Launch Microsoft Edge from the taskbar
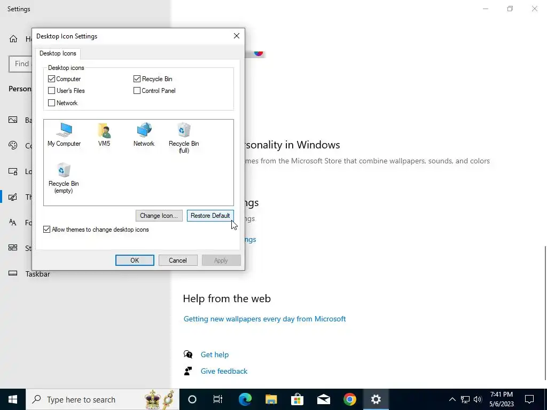Image resolution: width=547 pixels, height=410 pixels. 245,399
